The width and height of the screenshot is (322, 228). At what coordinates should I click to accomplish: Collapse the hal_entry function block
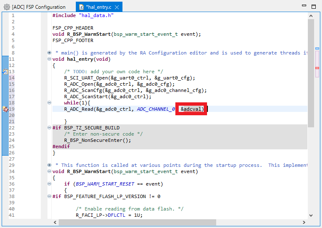tap(49, 59)
